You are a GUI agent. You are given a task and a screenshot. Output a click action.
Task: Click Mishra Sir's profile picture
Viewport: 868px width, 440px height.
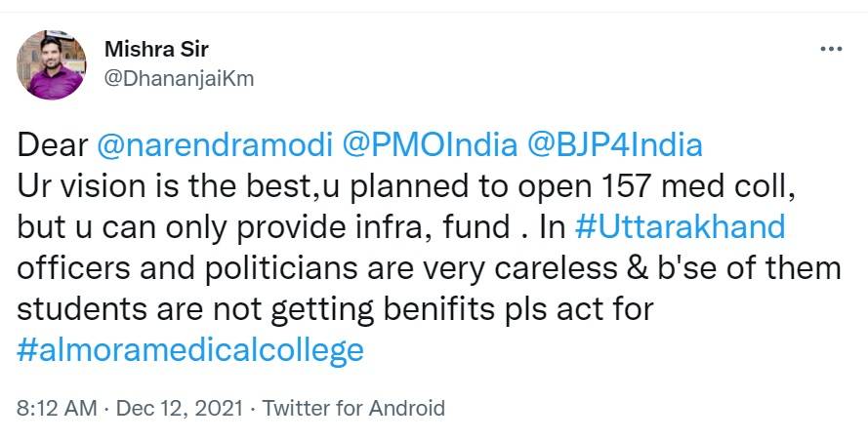[50, 63]
